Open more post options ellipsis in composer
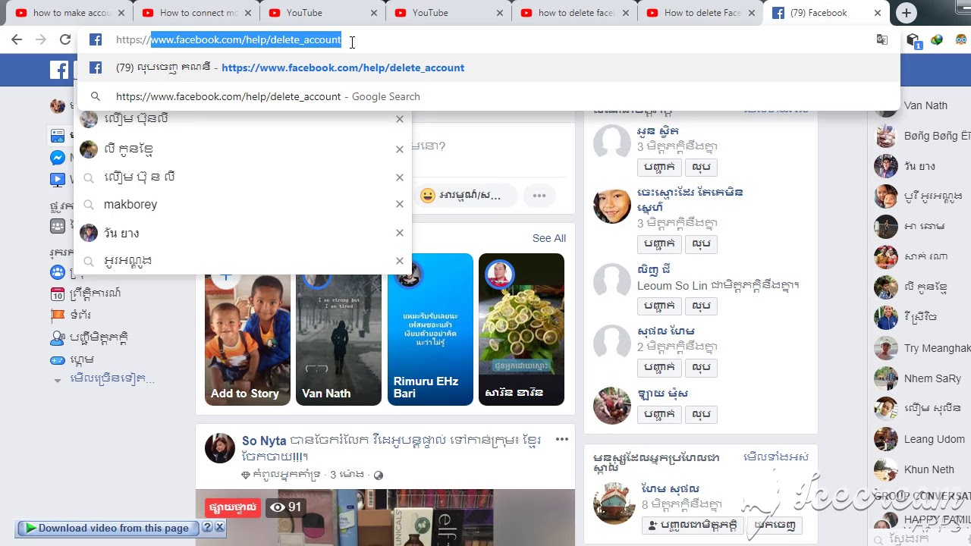This screenshot has width=971, height=546. click(539, 196)
